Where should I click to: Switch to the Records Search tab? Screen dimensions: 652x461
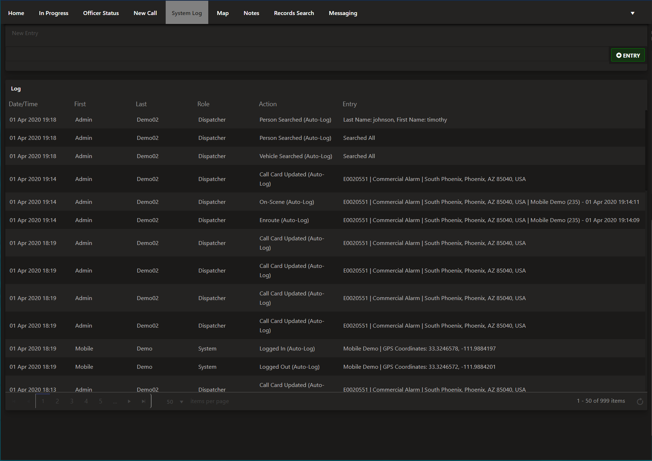[x=294, y=13]
